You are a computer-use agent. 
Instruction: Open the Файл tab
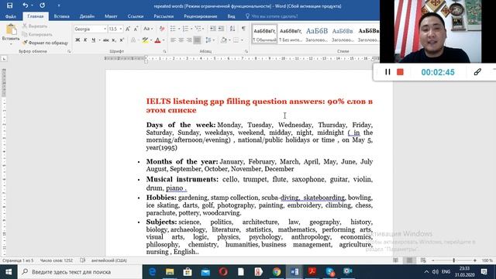click(x=10, y=16)
